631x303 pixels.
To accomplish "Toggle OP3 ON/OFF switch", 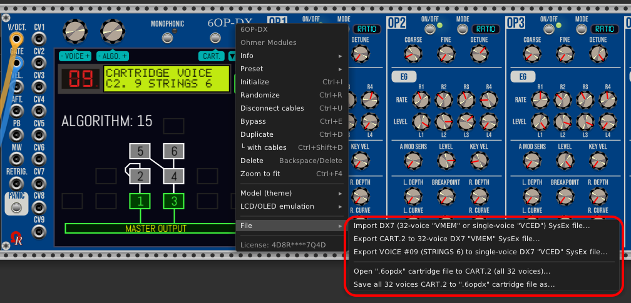I will point(549,29).
